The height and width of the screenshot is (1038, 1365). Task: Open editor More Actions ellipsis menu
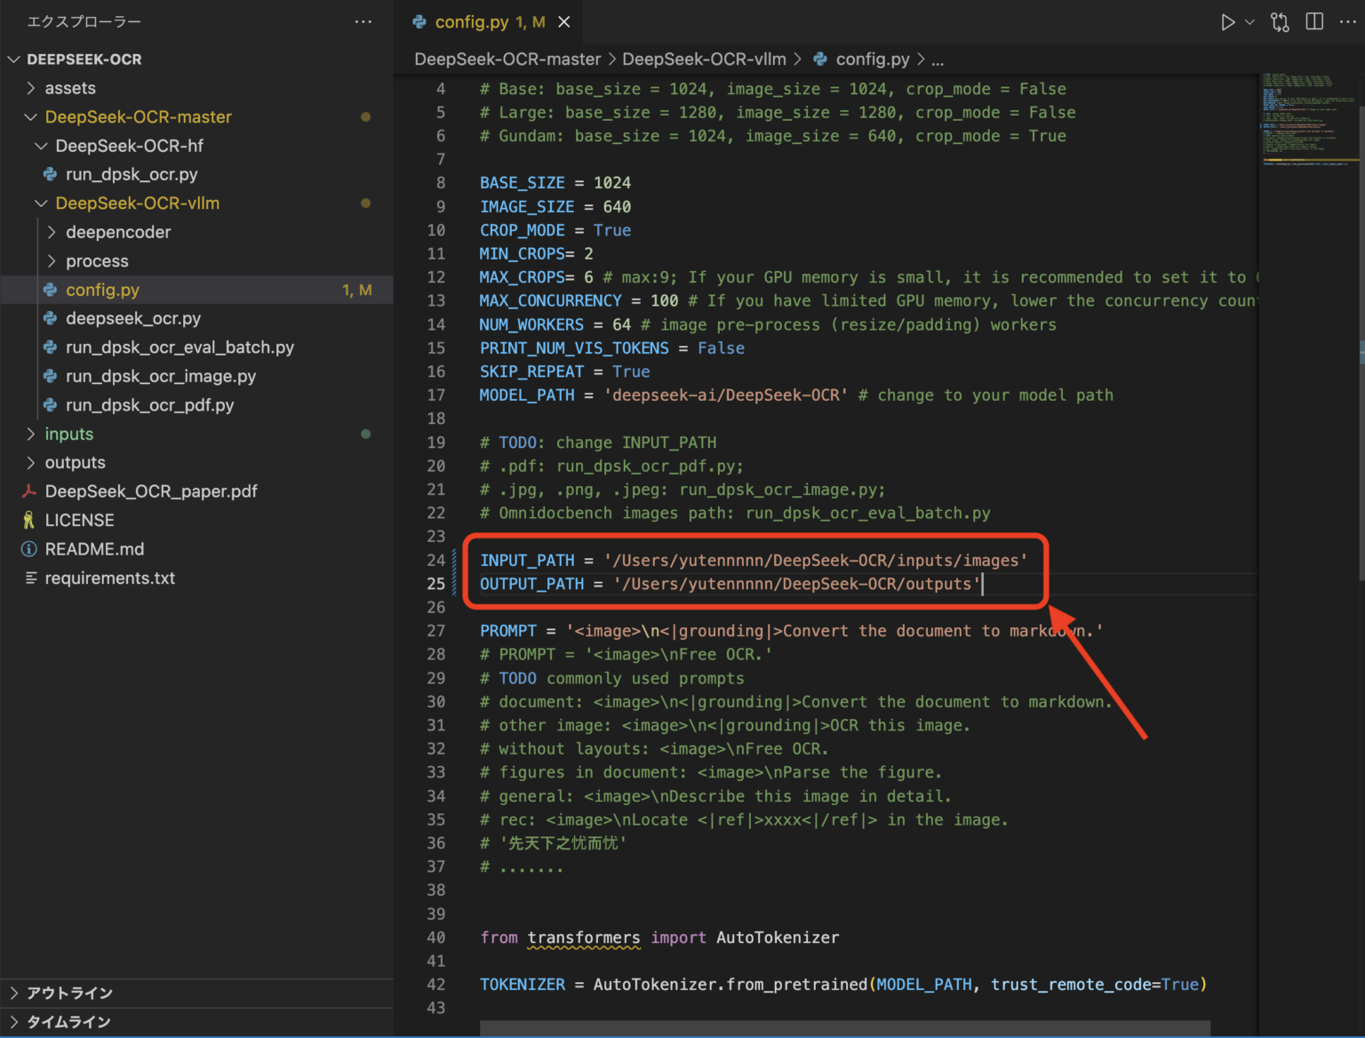pyautogui.click(x=1347, y=22)
